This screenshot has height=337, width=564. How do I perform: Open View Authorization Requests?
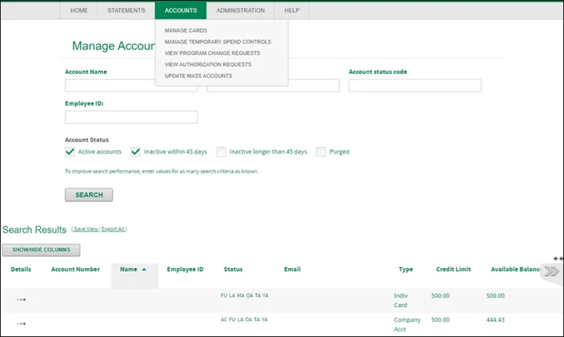[x=208, y=64]
